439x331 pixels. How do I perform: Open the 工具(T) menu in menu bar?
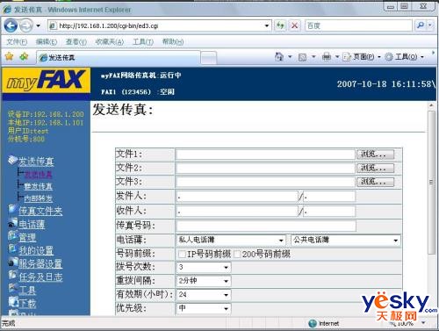pos(143,42)
